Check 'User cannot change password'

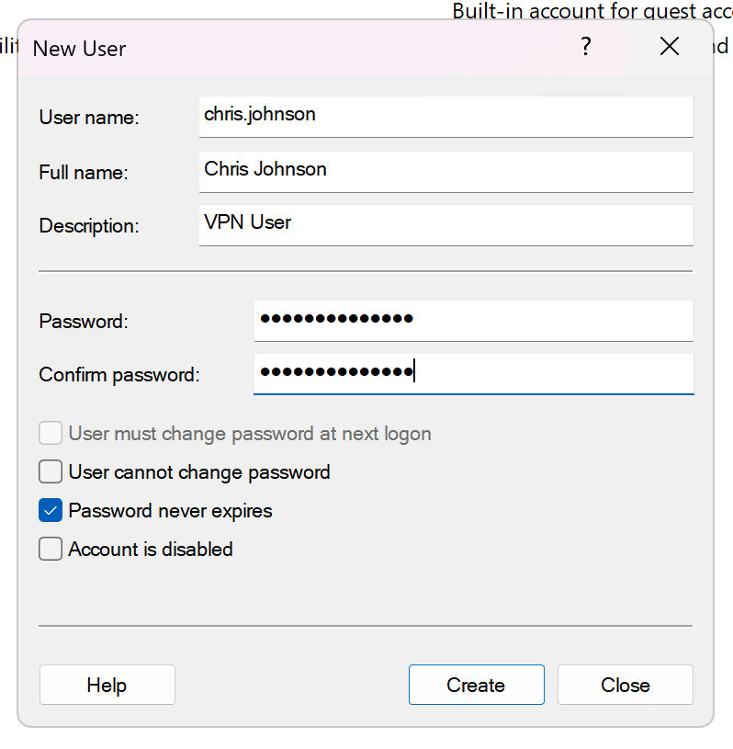coord(51,471)
